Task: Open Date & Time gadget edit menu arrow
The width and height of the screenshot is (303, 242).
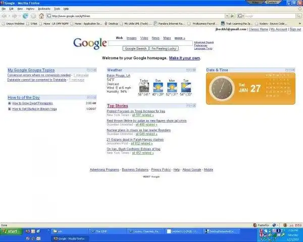Action: click(287, 70)
